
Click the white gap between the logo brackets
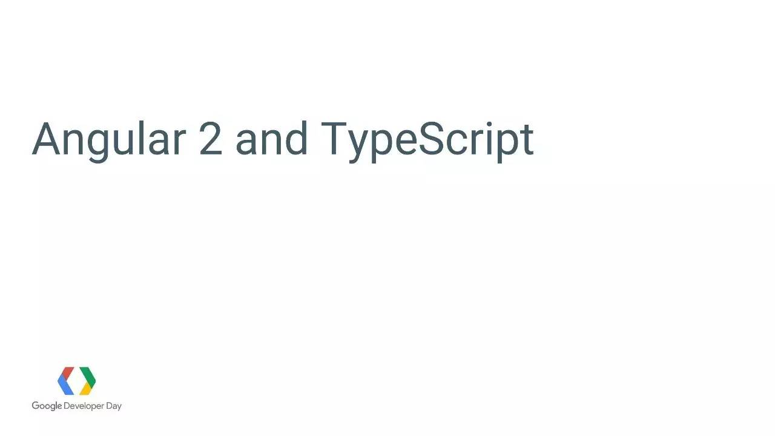[76, 381]
